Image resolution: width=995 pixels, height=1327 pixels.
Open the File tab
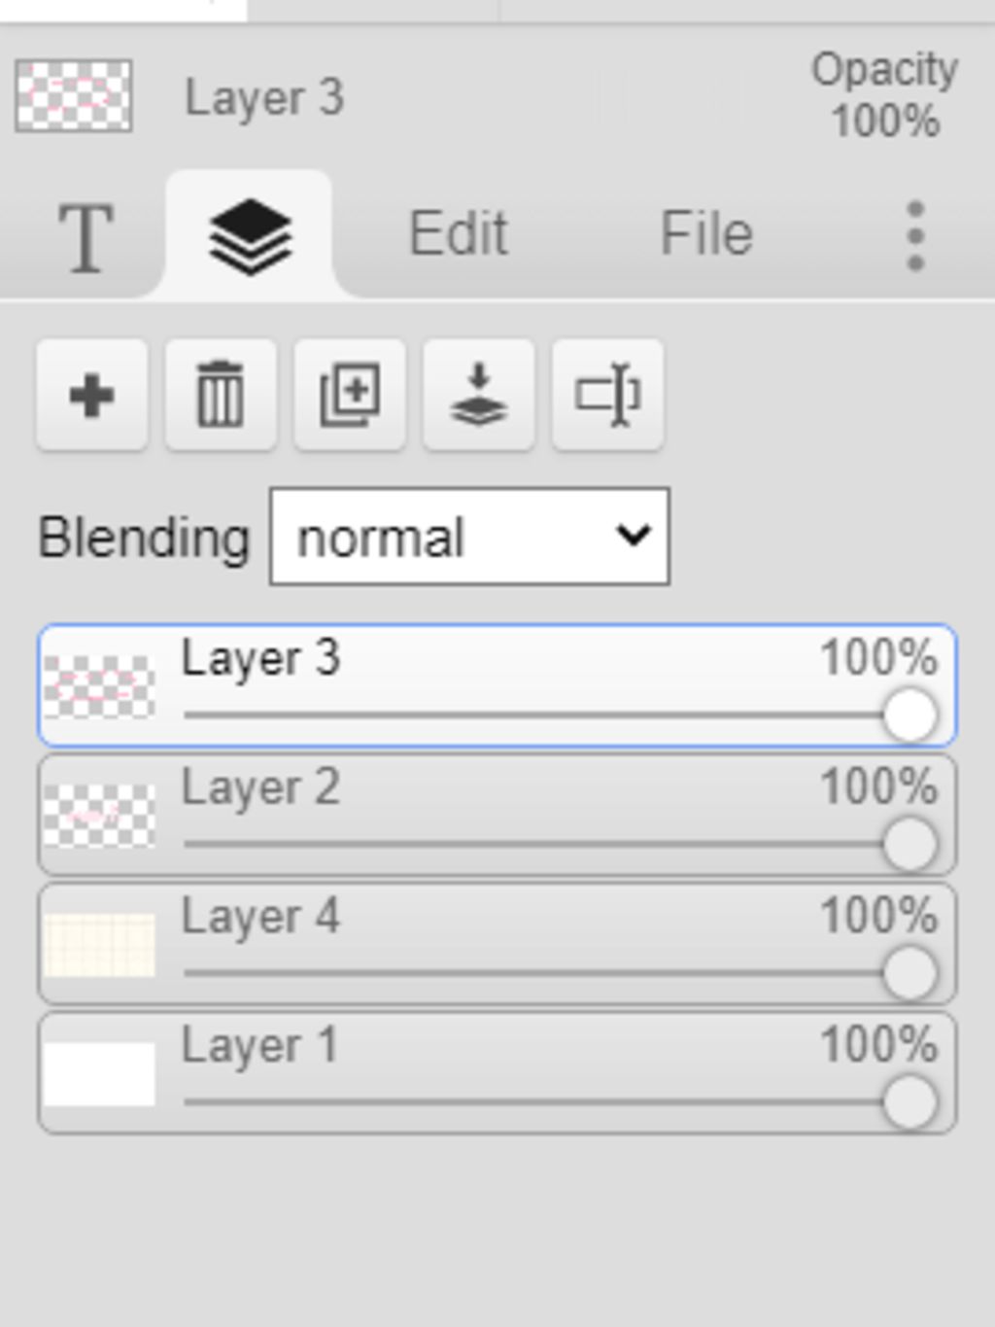pos(706,234)
